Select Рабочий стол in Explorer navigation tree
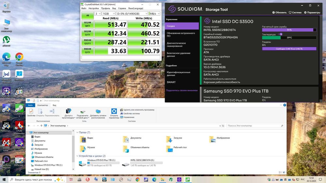The width and height of the screenshot is (326, 183). pos(41,161)
